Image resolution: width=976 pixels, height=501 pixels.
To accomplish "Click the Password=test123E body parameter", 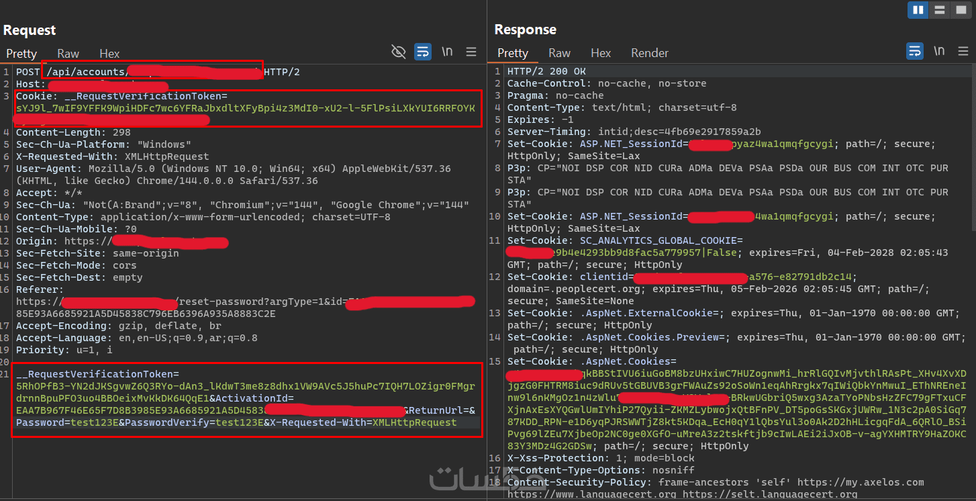I will click(x=67, y=422).
